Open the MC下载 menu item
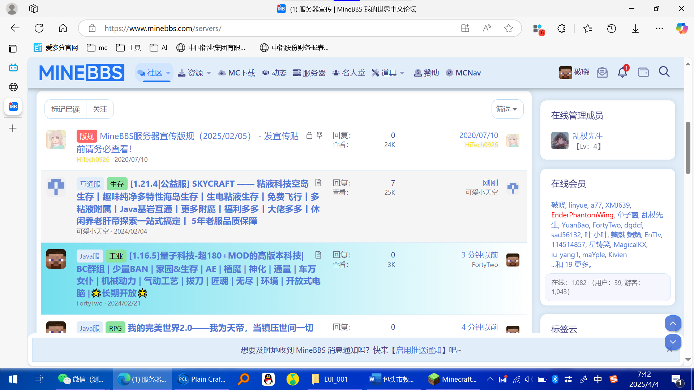Viewport: 694px width, 390px height. [x=237, y=73]
